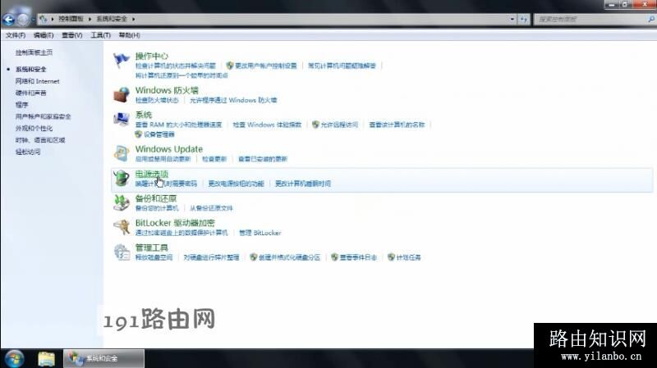Image resolution: width=657 pixels, height=368 pixels.
Task: Click the search magnifier icon
Action: pos(651,19)
